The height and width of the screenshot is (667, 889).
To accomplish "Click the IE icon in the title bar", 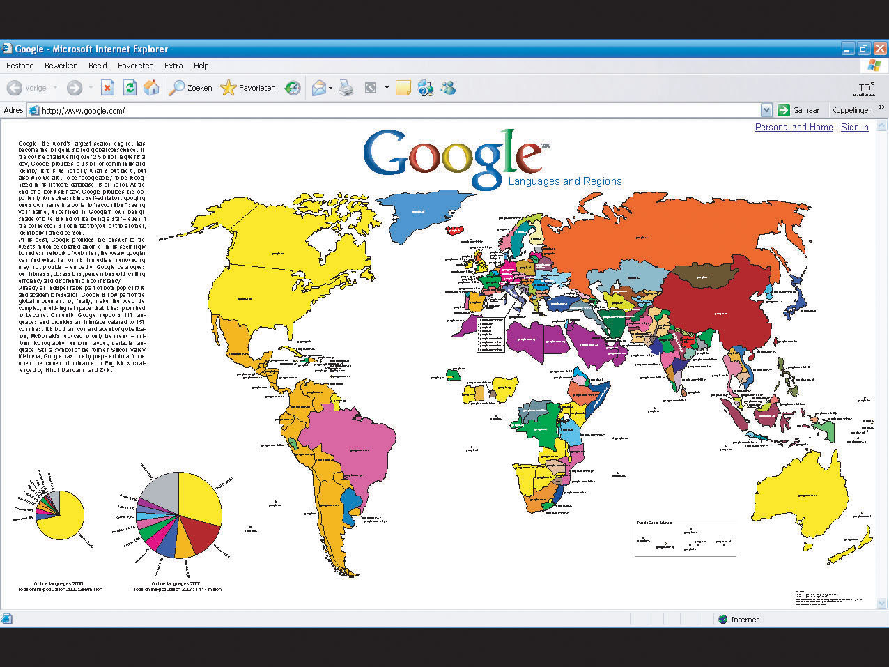I will click(x=7, y=49).
